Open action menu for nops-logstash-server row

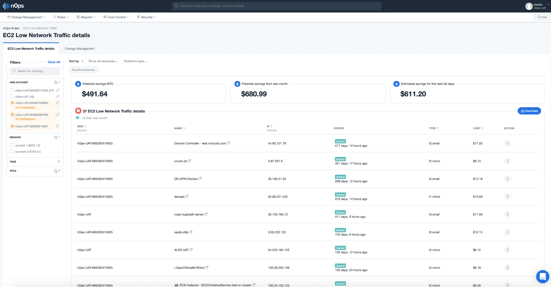point(507,214)
